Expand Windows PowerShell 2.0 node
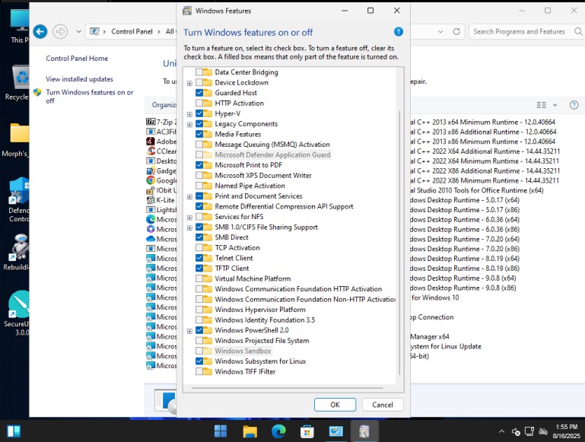Image resolution: width=585 pixels, height=442 pixels. 189,331
